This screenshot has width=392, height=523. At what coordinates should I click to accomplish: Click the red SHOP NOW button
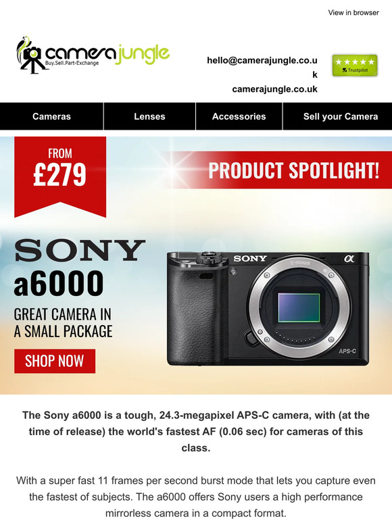tap(55, 361)
